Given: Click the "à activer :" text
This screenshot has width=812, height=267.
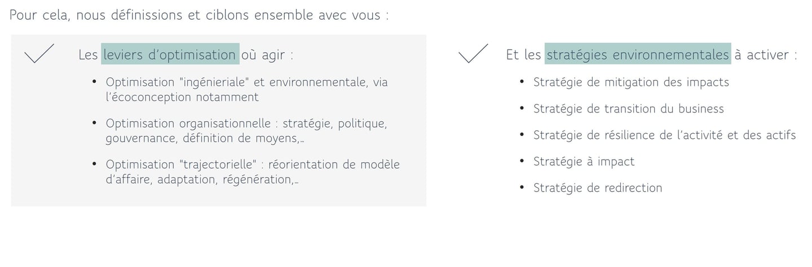Looking at the screenshot, I should tap(765, 55).
